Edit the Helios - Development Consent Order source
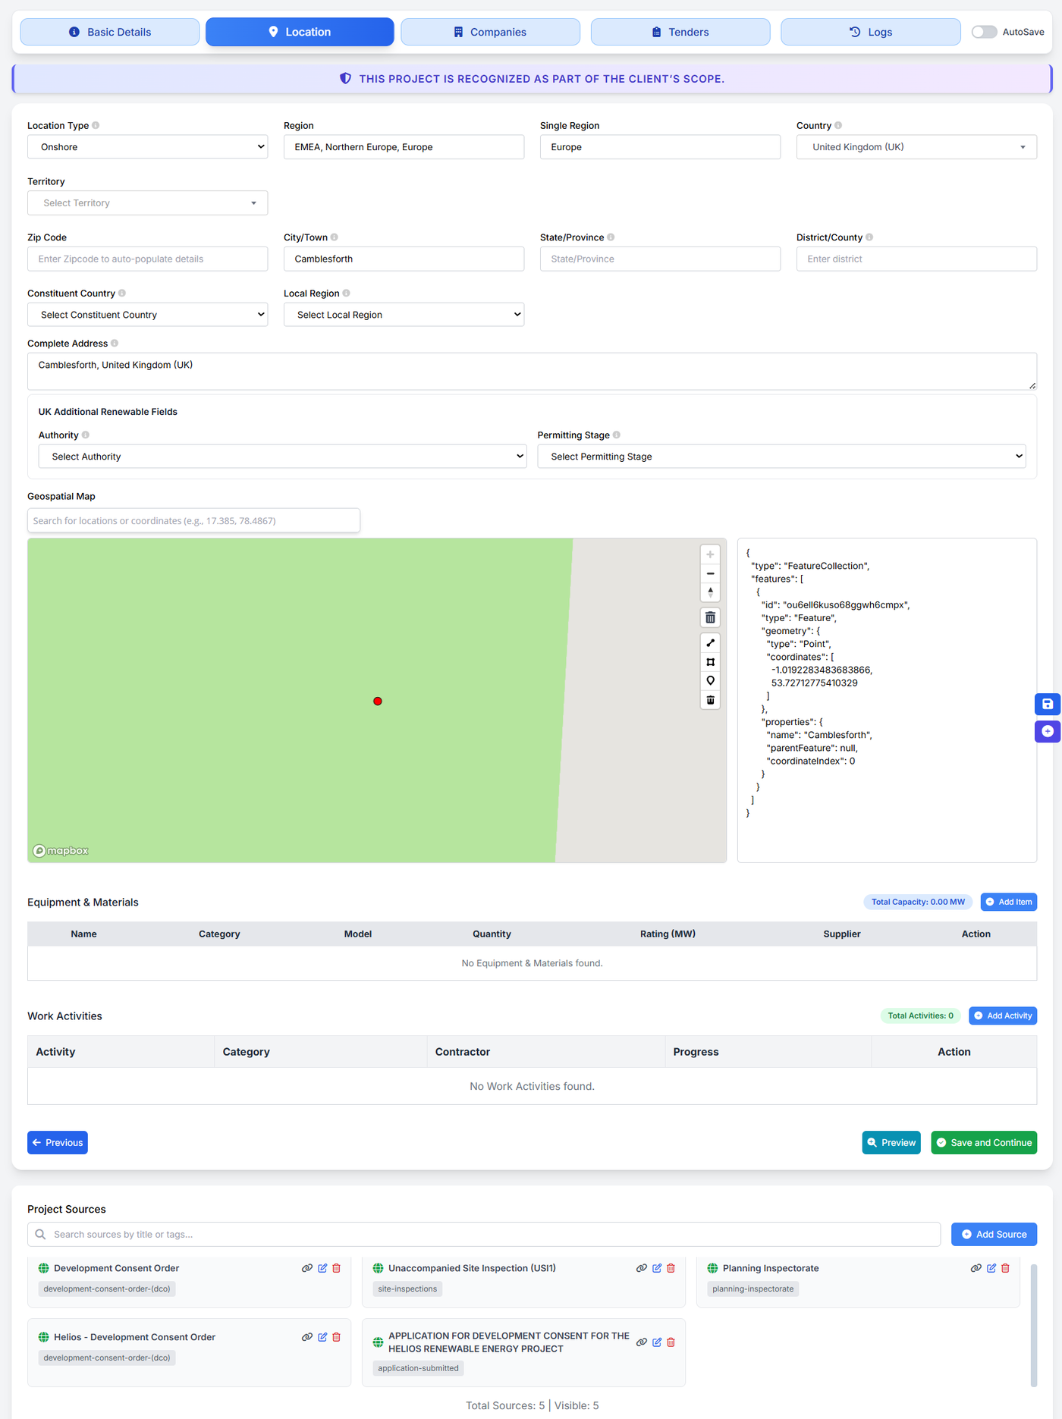Image resolution: width=1062 pixels, height=1419 pixels. pos(322,1337)
